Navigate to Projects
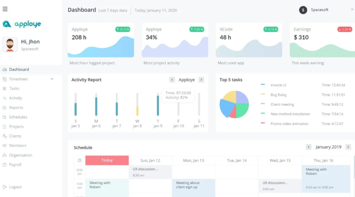The image size is (355, 197). pos(16,127)
